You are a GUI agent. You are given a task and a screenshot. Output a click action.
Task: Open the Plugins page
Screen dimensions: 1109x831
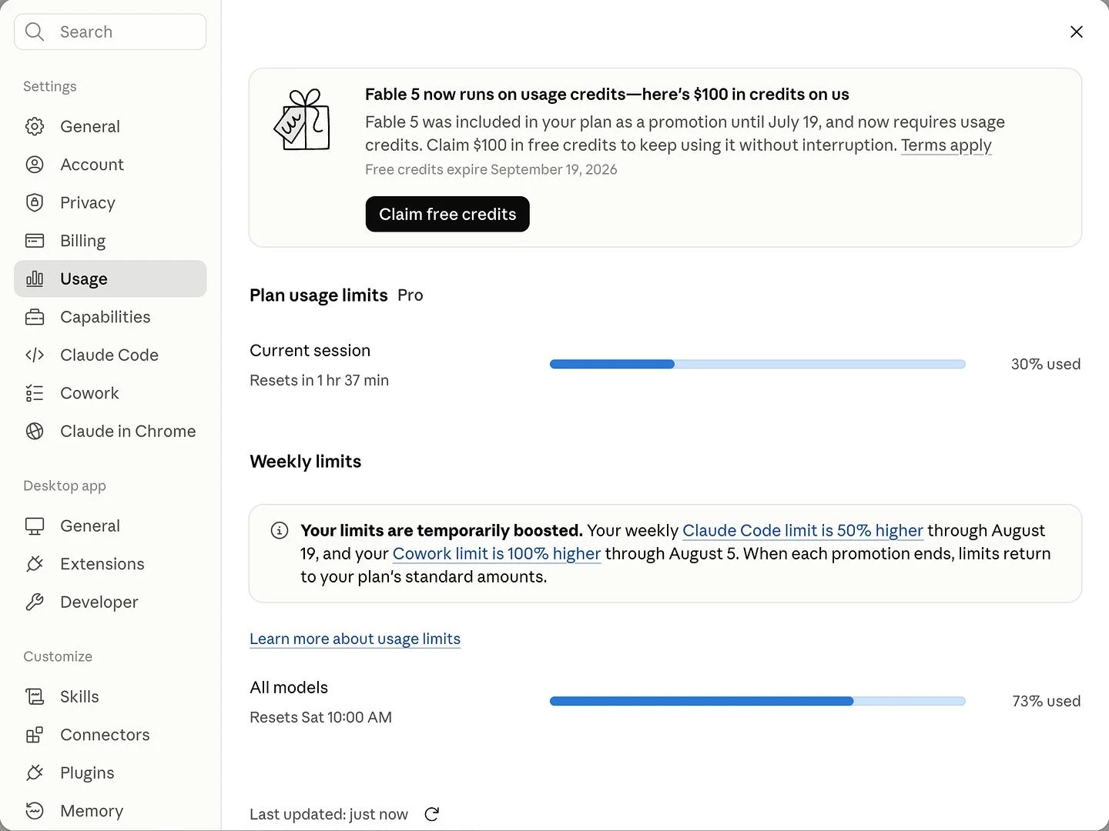pyautogui.click(x=110, y=773)
